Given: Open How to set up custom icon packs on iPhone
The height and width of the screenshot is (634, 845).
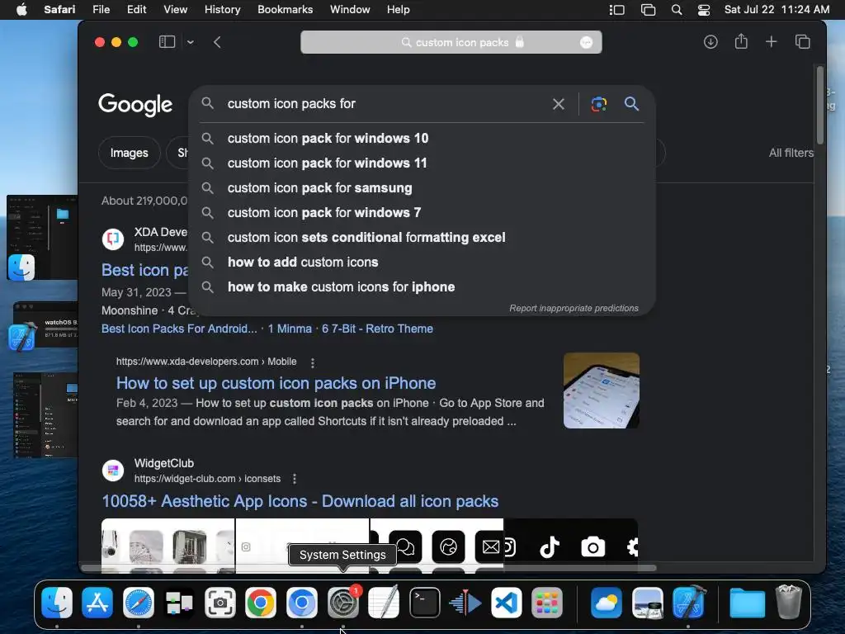Looking at the screenshot, I should point(276,383).
